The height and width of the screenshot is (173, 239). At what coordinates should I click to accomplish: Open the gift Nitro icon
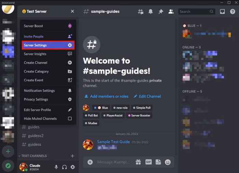(x=138, y=162)
